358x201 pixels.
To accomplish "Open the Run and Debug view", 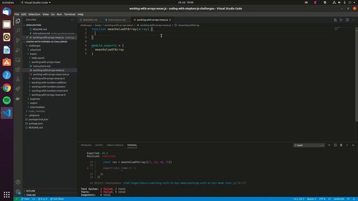I will (x=18, y=50).
